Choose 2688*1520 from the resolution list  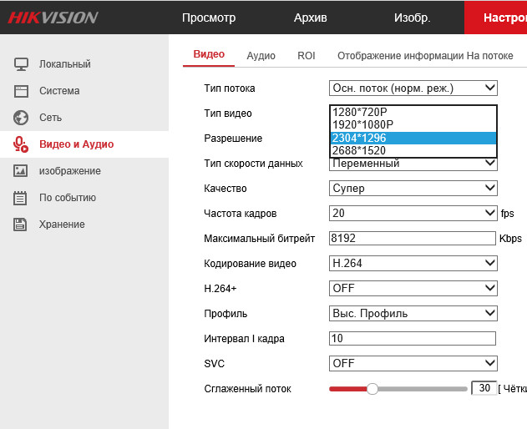click(413, 151)
